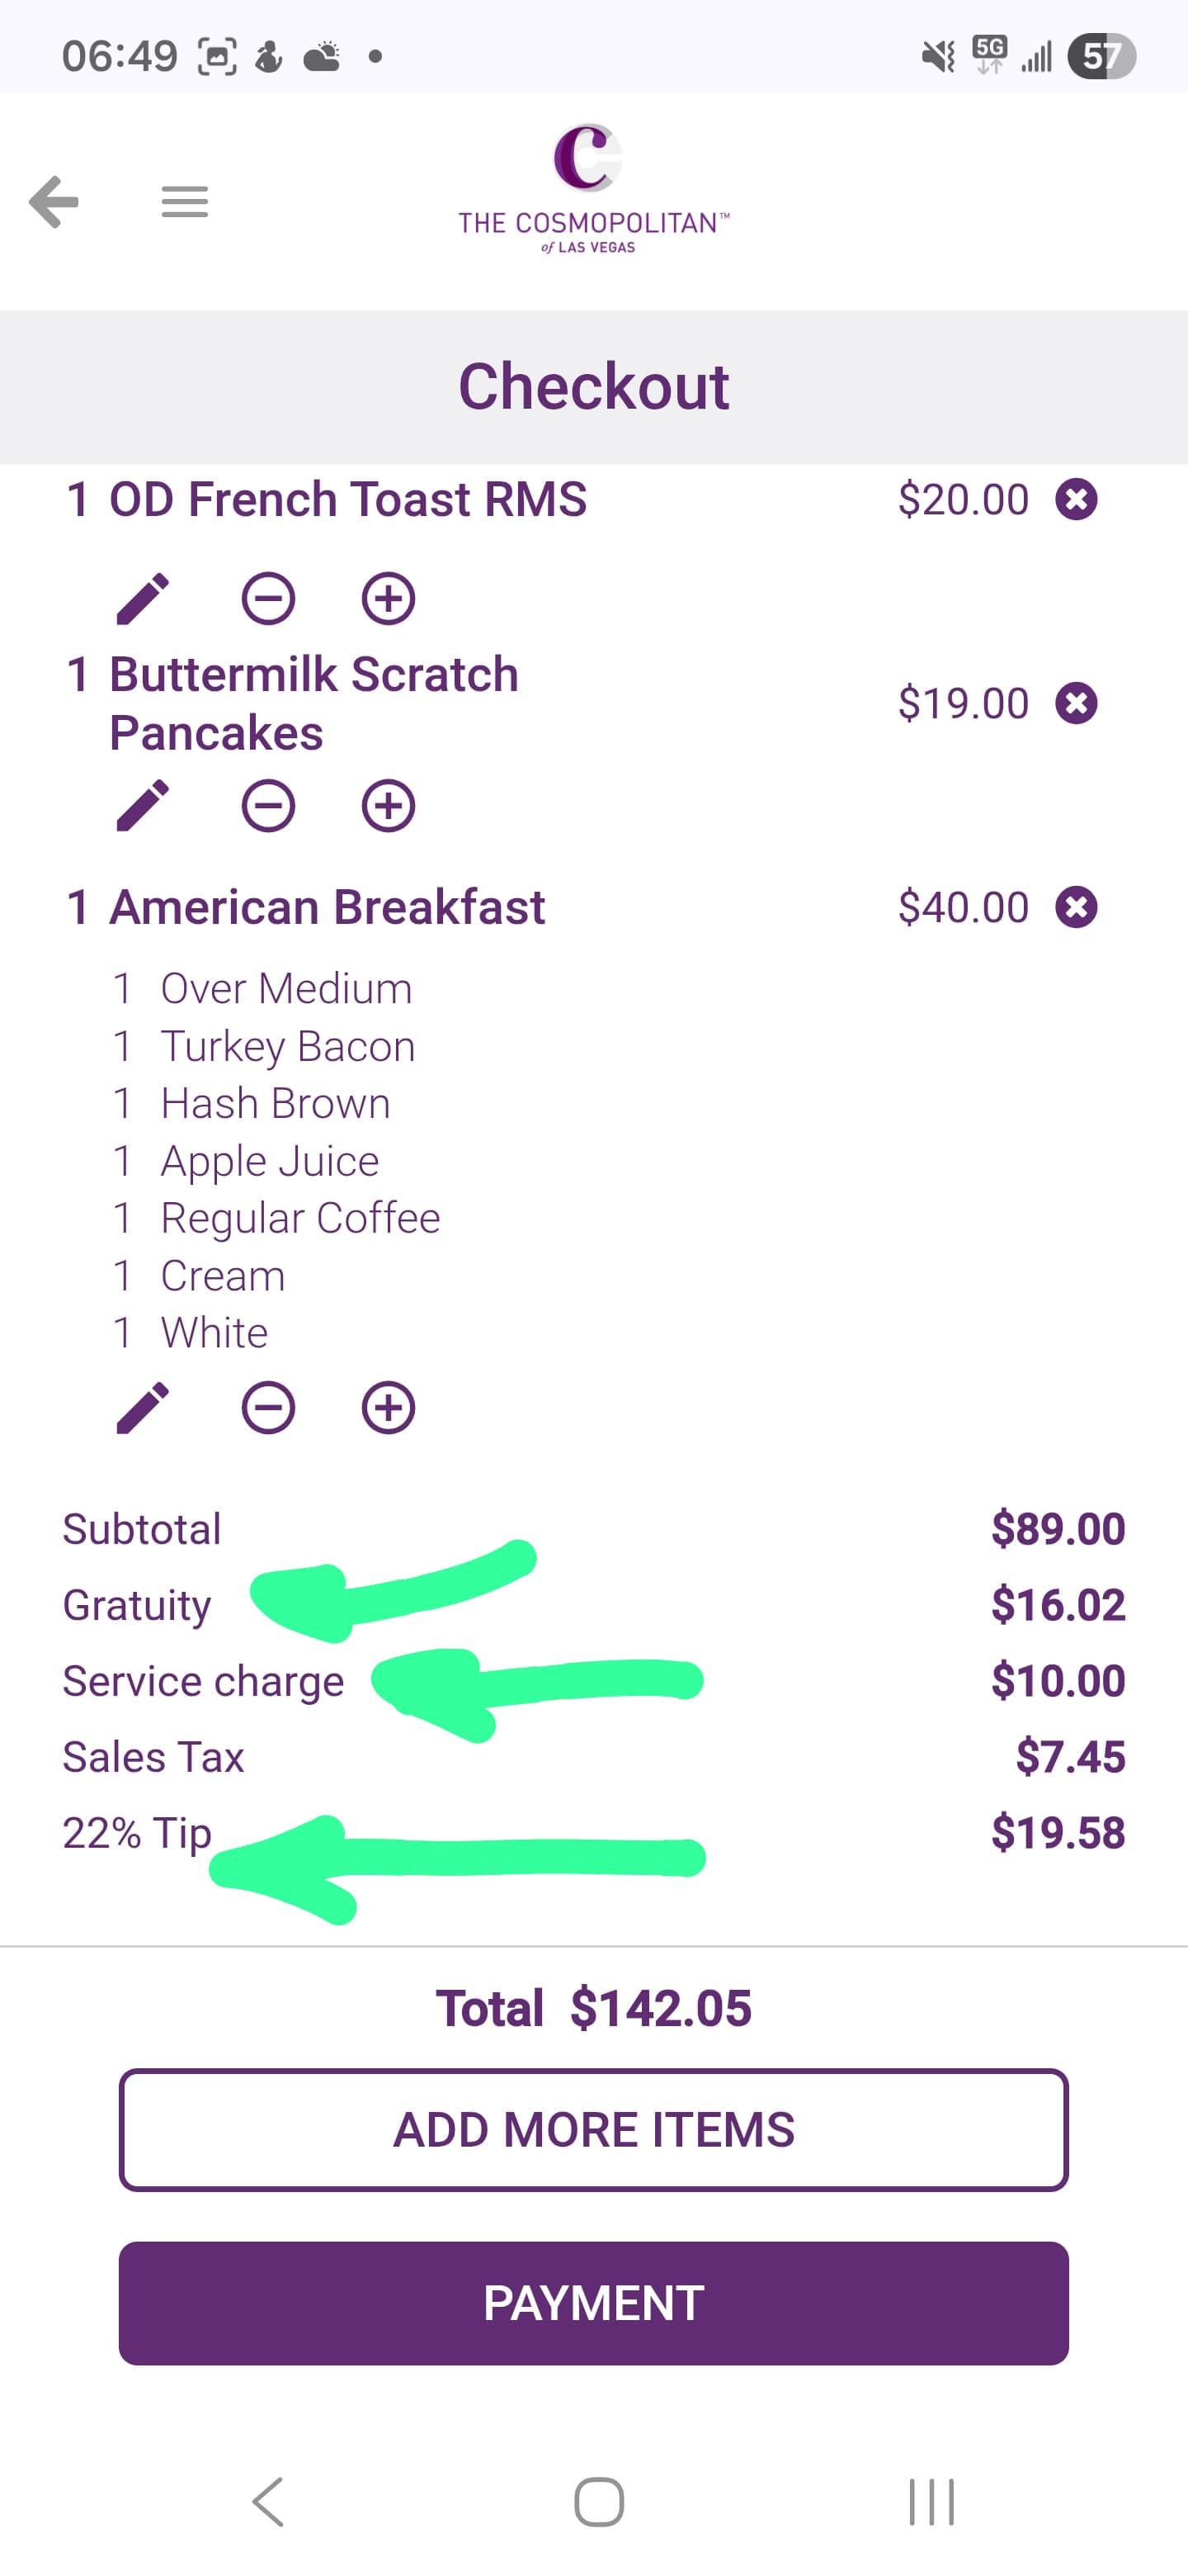Edit the Buttermilk Scratch Pancakes item
This screenshot has width=1188, height=2576.
click(143, 806)
